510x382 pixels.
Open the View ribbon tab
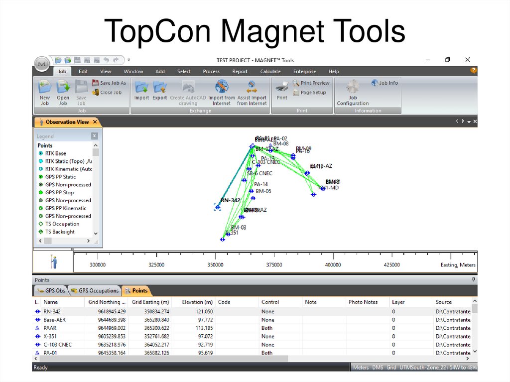[x=106, y=71]
